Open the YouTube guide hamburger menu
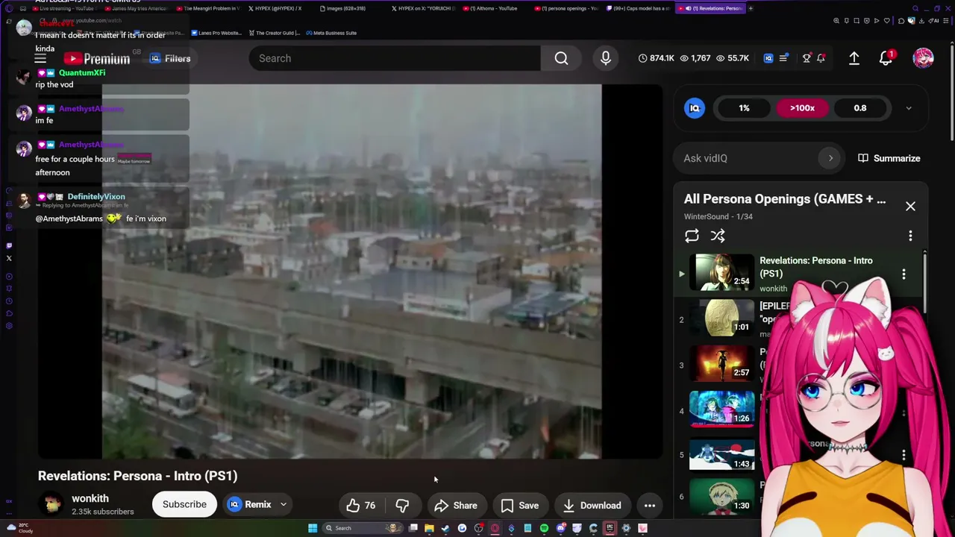Viewport: 955px width, 537px height. (x=40, y=58)
